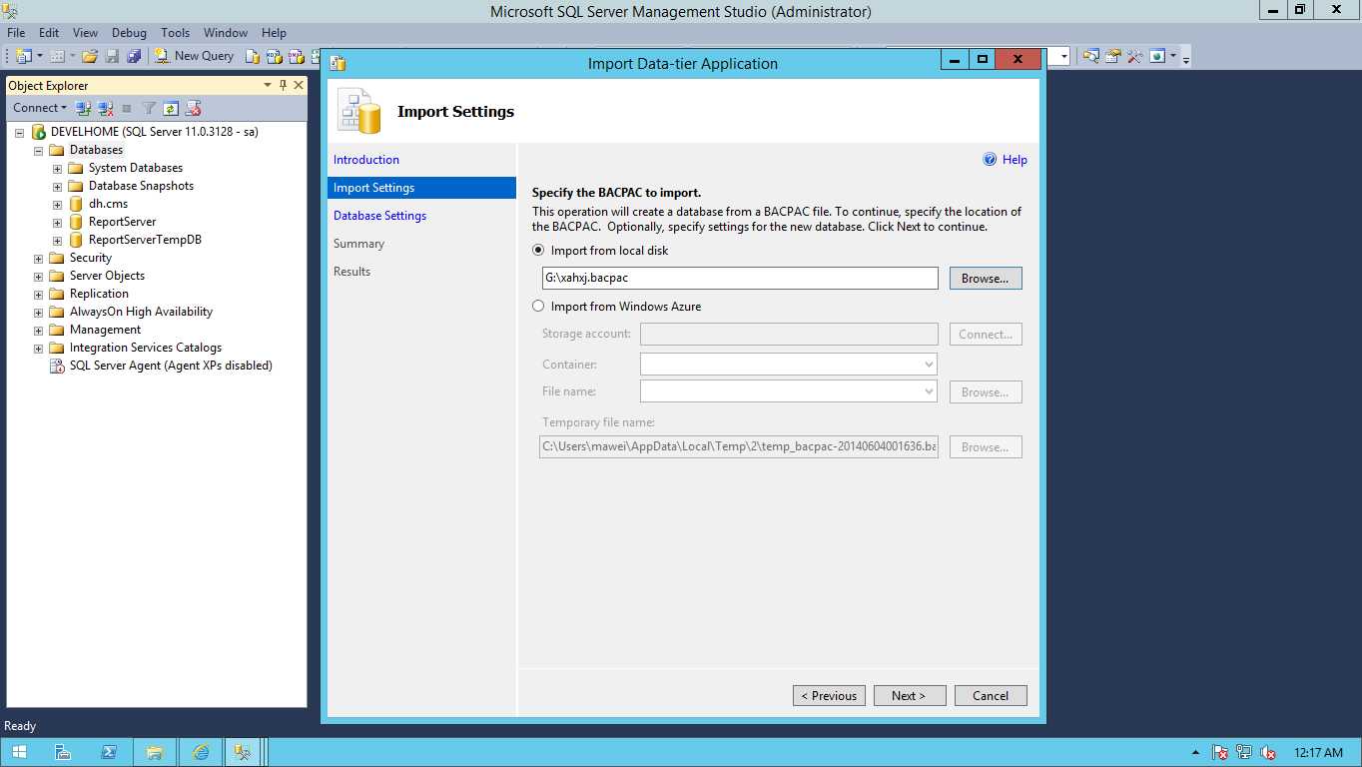Click the Web Browser toolbar icon
This screenshot has width=1362, height=767.
point(1157,56)
